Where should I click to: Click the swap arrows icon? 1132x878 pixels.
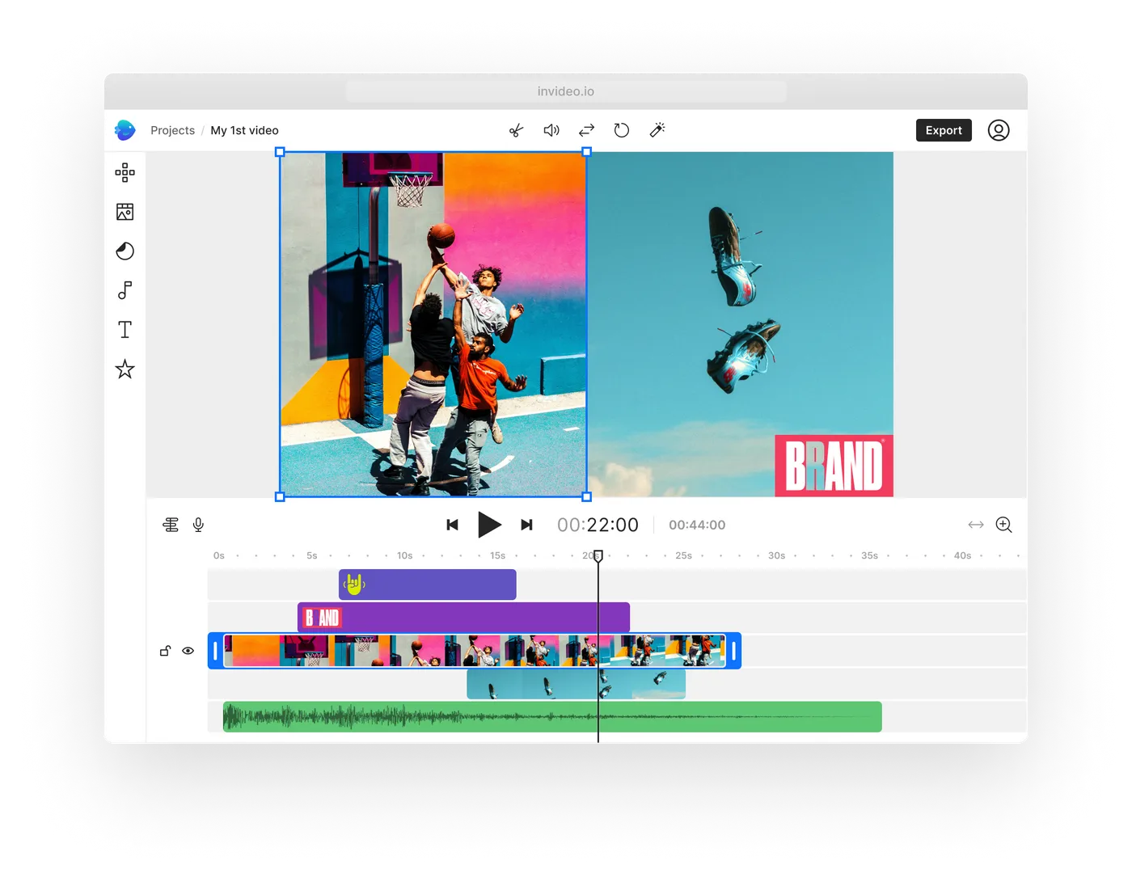(x=587, y=130)
